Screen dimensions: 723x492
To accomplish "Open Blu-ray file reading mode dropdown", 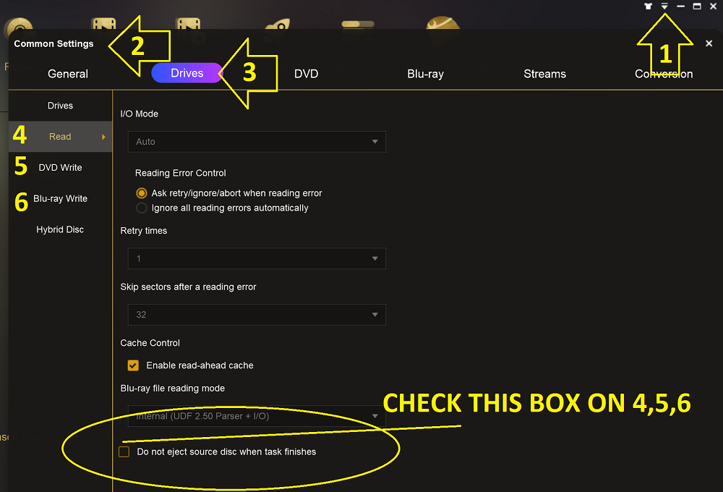I will pyautogui.click(x=257, y=416).
